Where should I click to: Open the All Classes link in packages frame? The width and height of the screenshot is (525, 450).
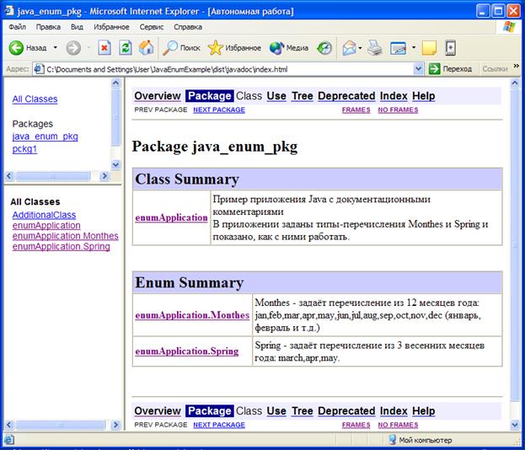pyautogui.click(x=35, y=99)
